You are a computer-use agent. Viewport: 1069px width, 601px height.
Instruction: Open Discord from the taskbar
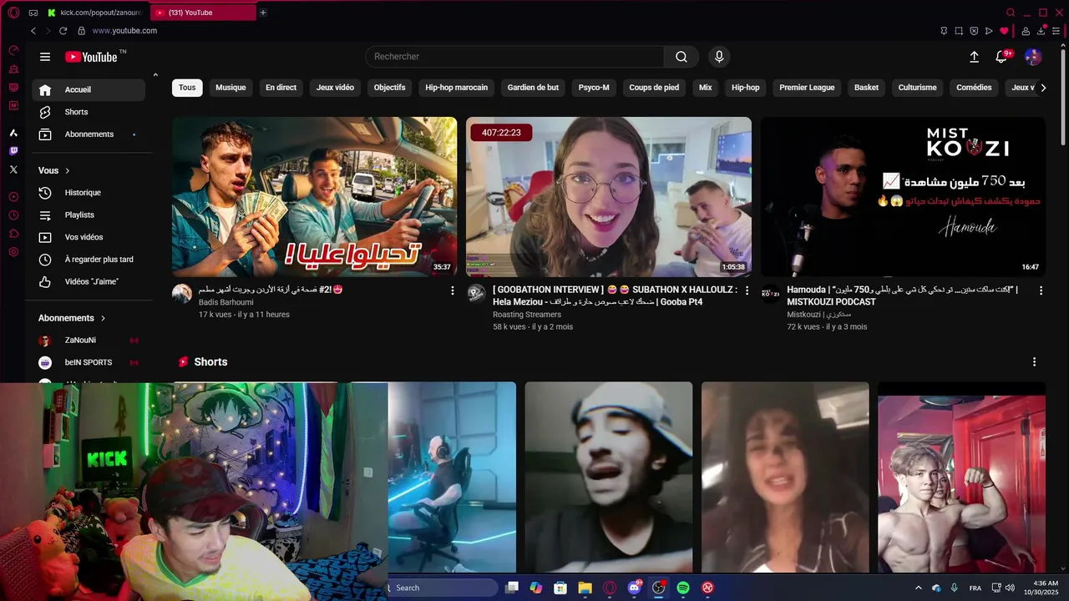[634, 588]
